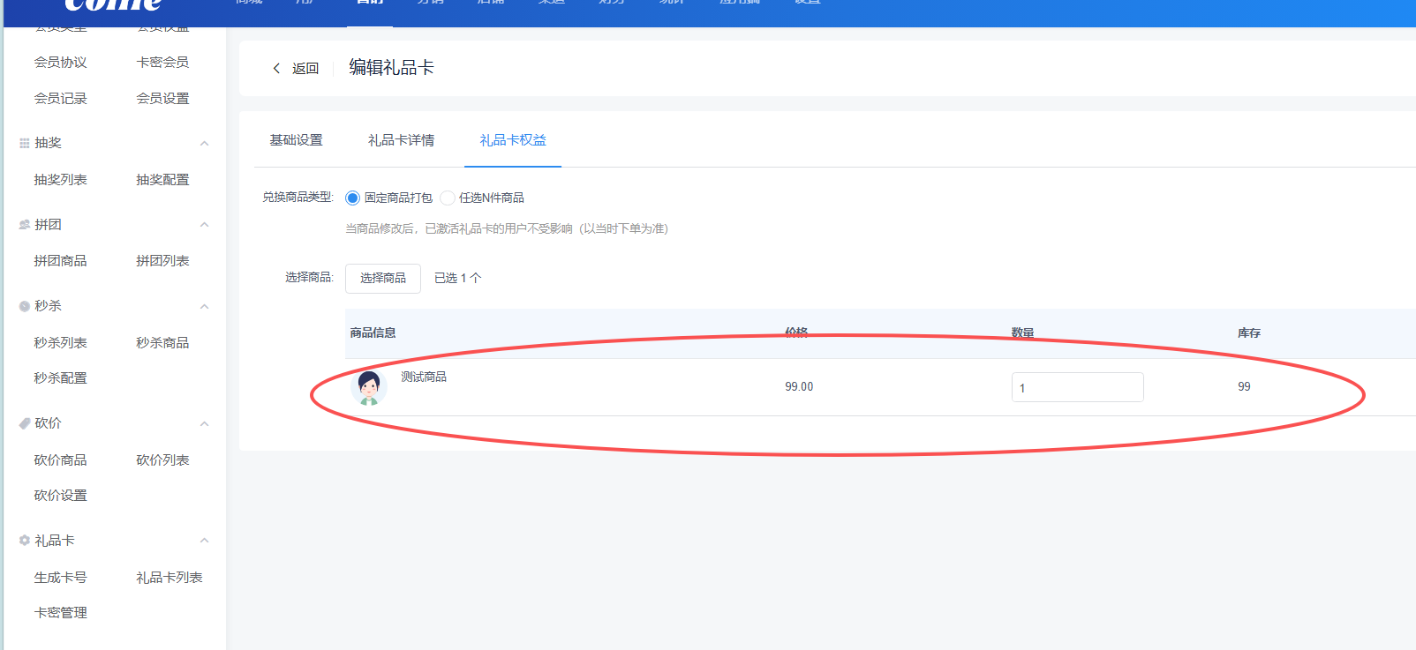Click the price value 99.00

(799, 386)
